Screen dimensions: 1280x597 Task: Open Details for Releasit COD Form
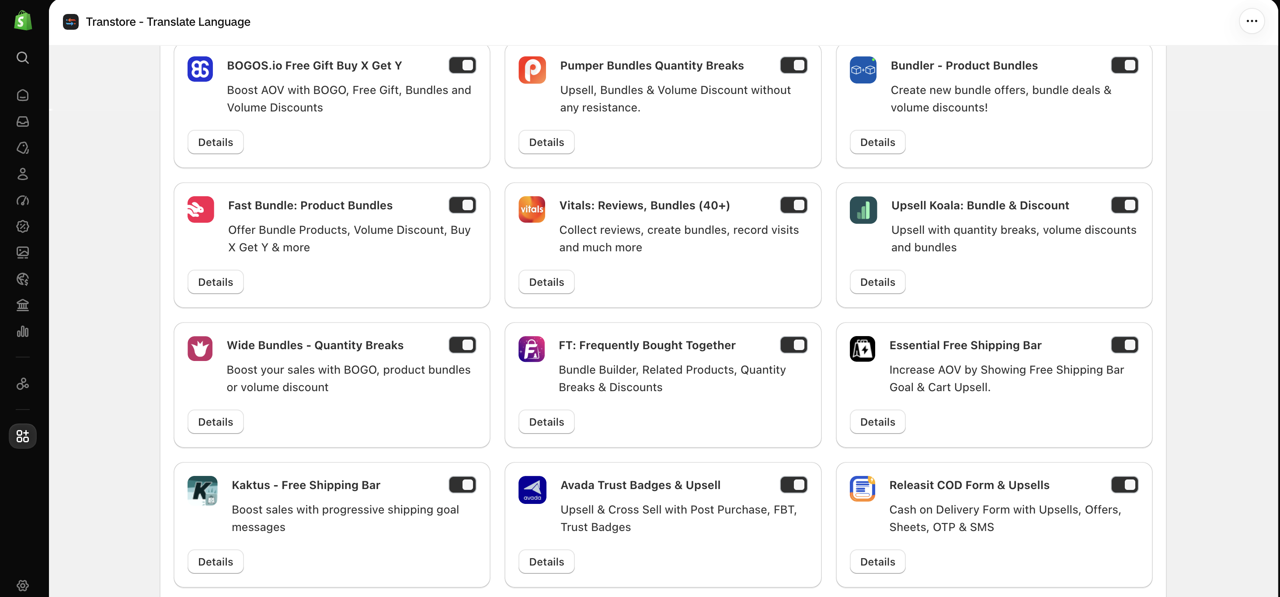coord(877,562)
